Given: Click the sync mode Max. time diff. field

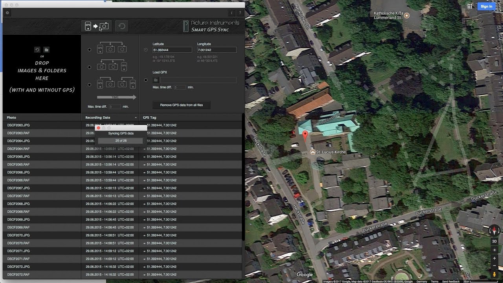Looking at the screenshot, I should [x=115, y=107].
